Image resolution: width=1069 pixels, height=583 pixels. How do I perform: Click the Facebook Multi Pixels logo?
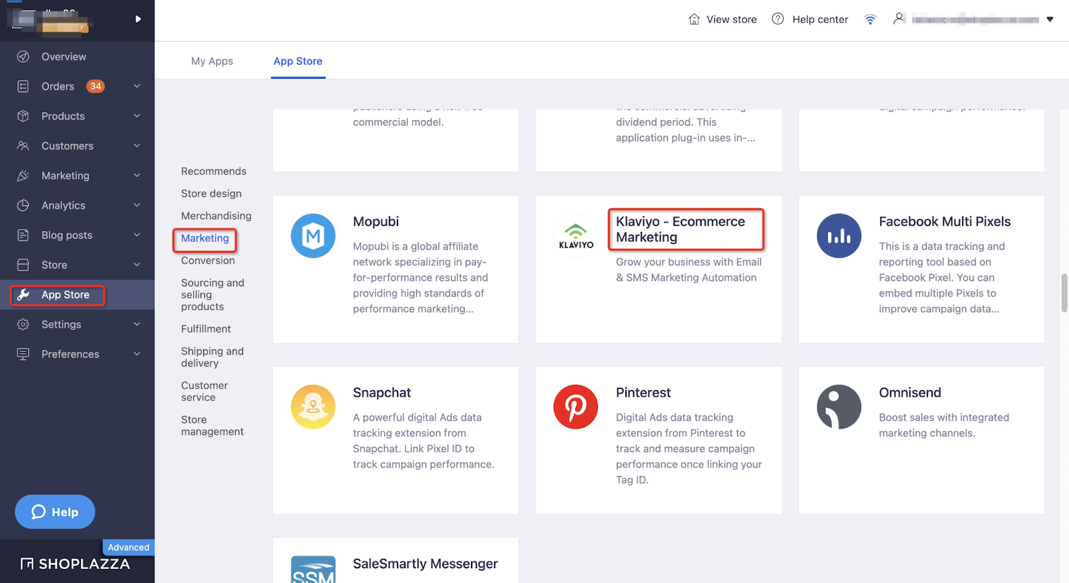[x=839, y=236]
